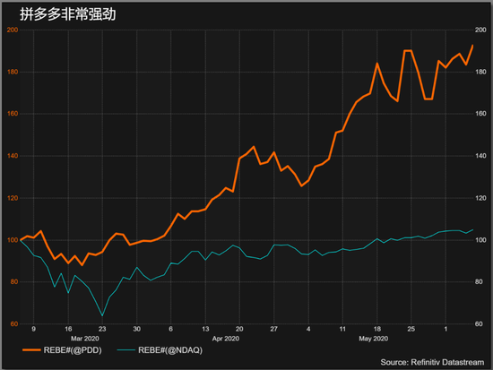The width and height of the screenshot is (493, 370).
Task: Select the 25 date tick on x-axis
Action: 411,329
